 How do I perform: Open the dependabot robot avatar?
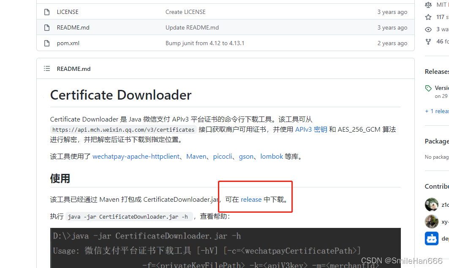point(432,238)
